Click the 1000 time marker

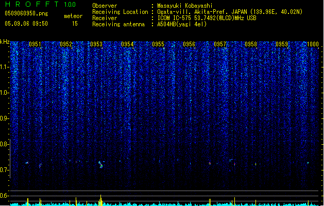313,44
